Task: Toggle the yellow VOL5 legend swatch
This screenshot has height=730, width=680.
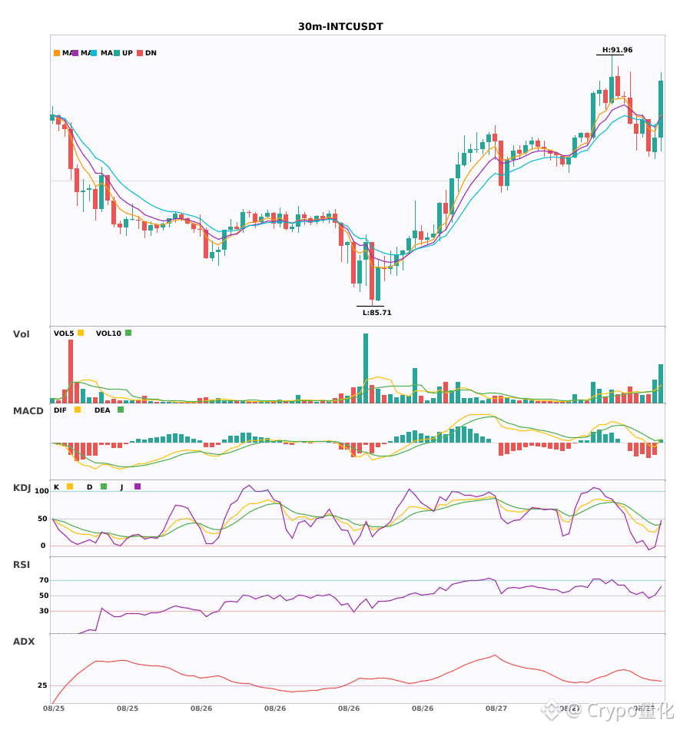Action: point(81,333)
